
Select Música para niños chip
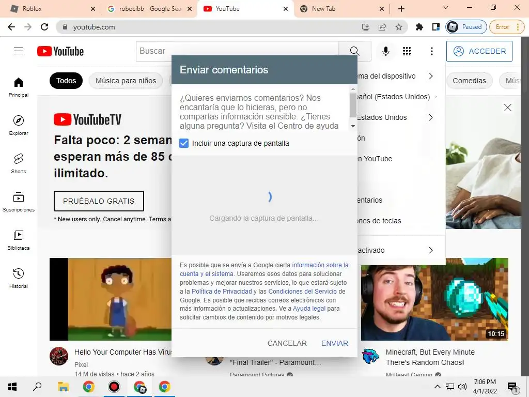(126, 81)
